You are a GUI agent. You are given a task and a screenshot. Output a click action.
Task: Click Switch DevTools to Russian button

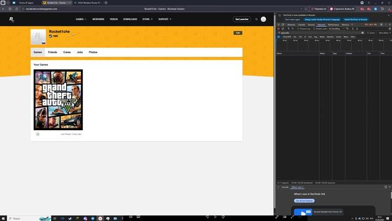pos(356,20)
